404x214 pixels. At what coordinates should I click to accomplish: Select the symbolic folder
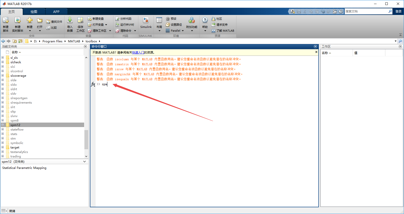point(17,143)
